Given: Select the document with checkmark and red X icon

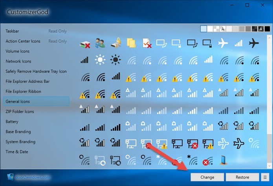Looking at the screenshot, I should pyautogui.click(x=147, y=43).
